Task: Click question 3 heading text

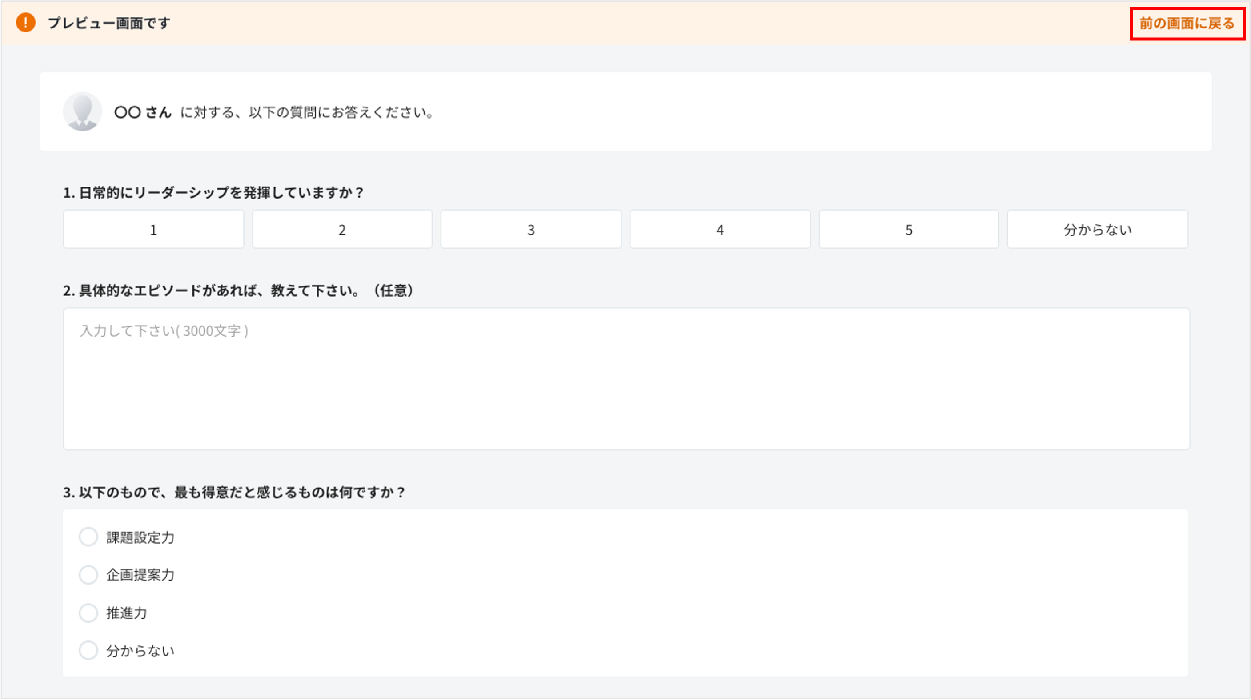Action: pos(234,493)
